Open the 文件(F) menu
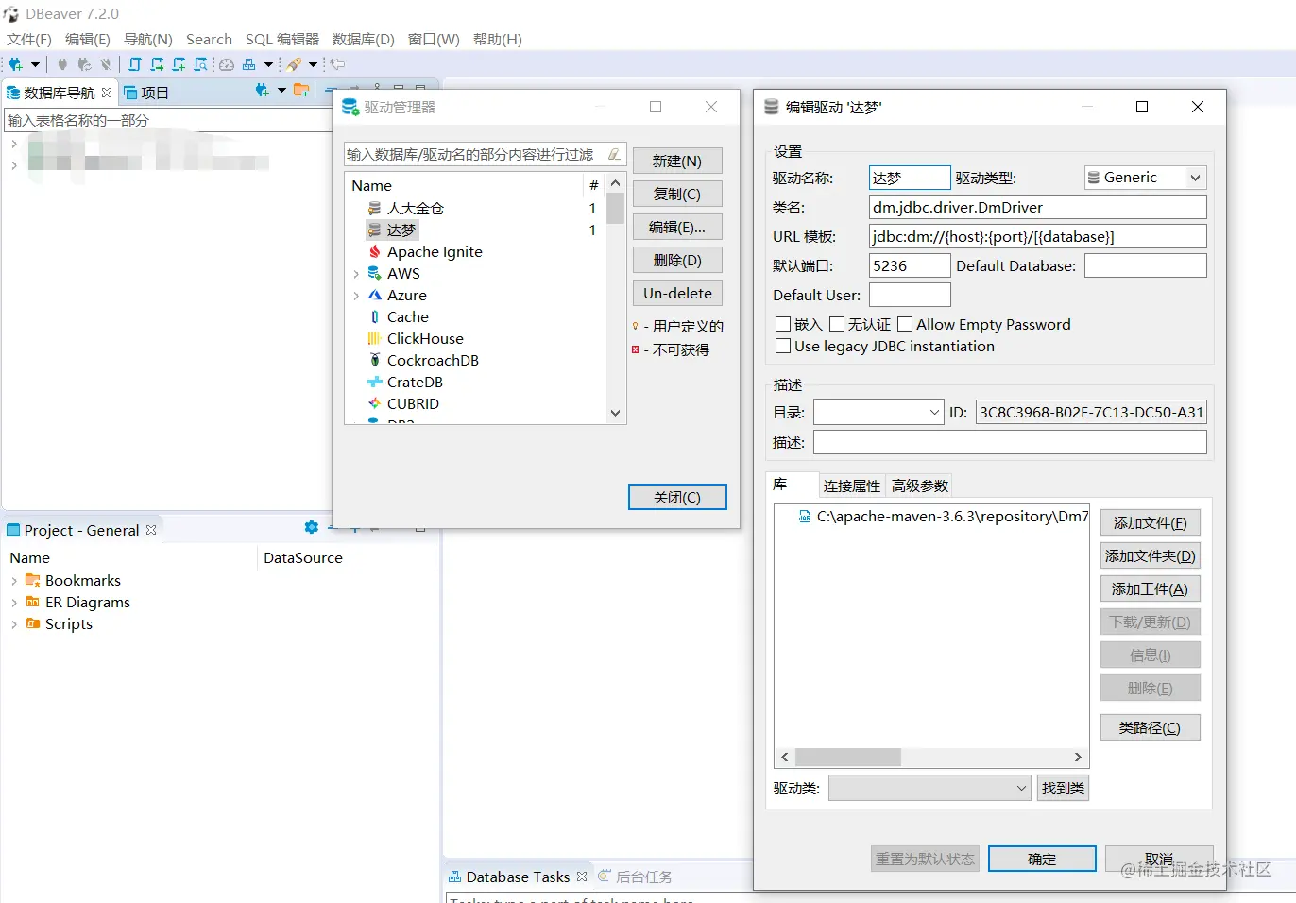Screen dimensions: 1296x903 click(x=29, y=39)
